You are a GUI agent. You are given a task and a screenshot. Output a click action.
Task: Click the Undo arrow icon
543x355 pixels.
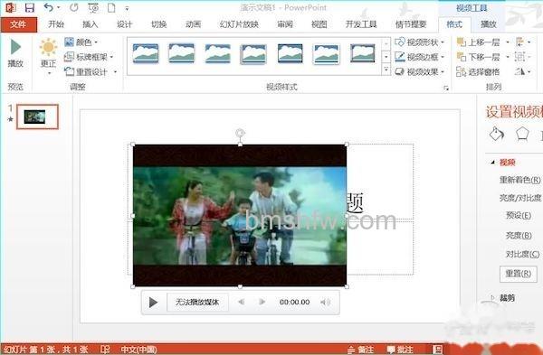49,7
